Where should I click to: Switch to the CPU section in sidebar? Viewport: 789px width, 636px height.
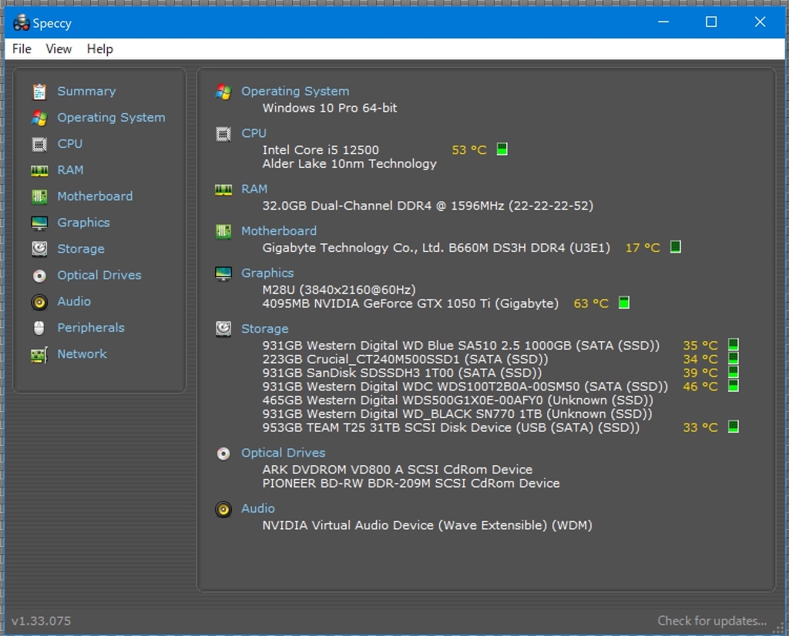click(x=70, y=144)
